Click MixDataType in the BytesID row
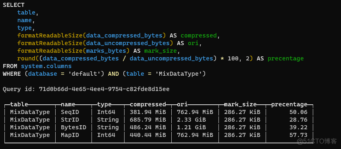Viewport: 341px width, 149px height. point(30,127)
